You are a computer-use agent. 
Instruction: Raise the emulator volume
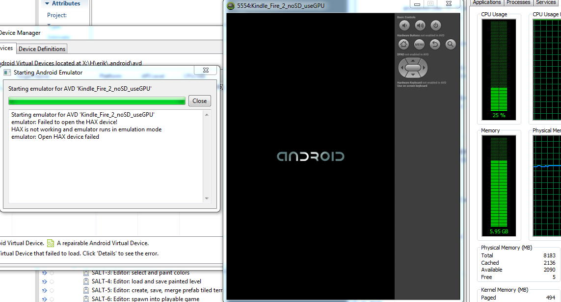(x=420, y=25)
